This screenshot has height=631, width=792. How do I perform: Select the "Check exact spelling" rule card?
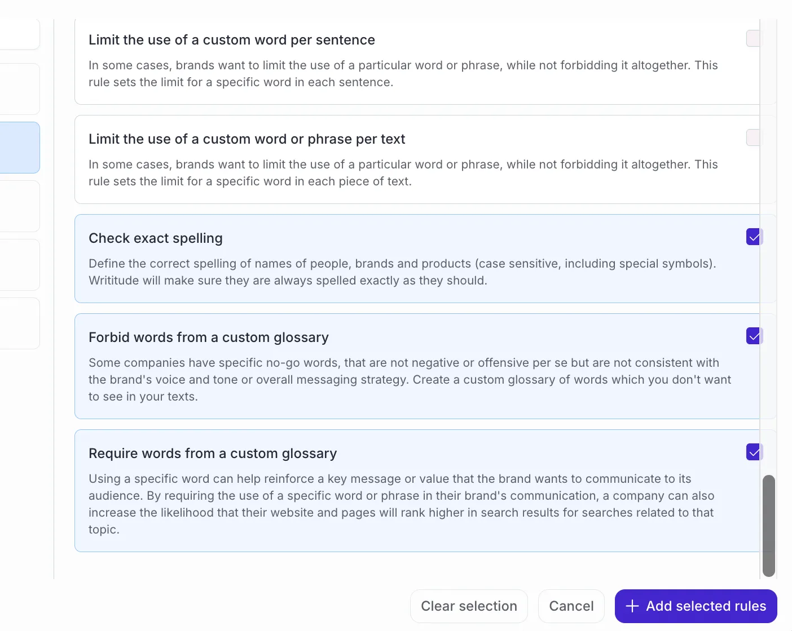(x=395, y=259)
